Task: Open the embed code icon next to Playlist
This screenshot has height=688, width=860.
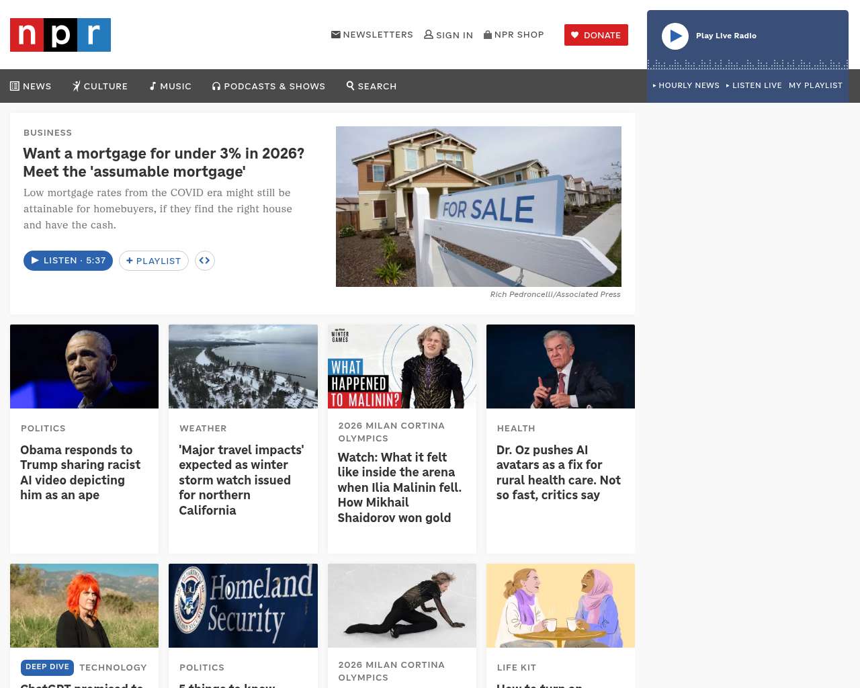Action: pos(205,261)
